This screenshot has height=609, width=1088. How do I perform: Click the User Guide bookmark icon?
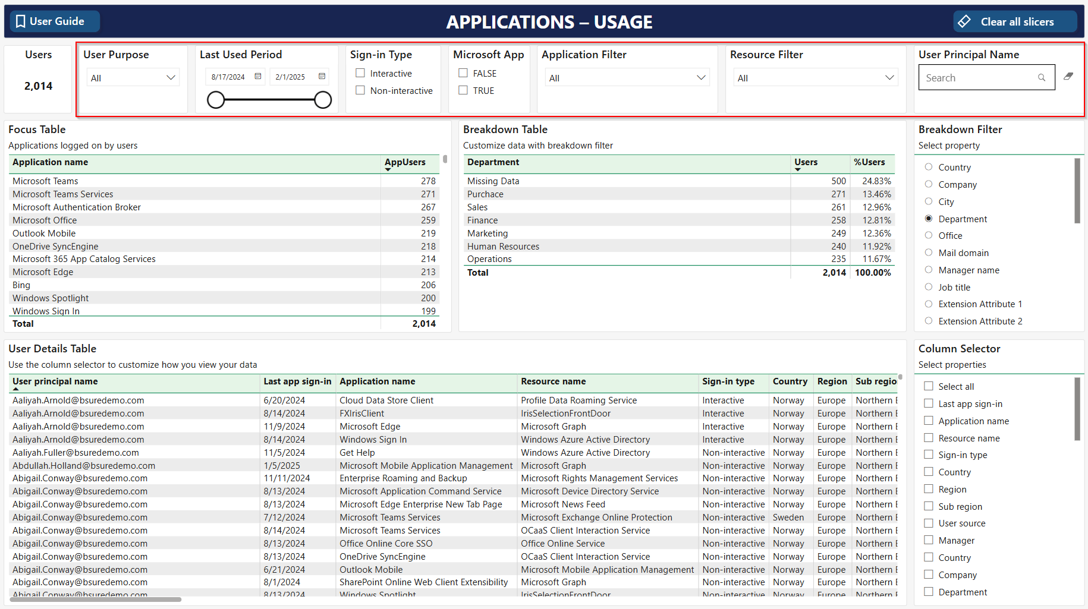coord(20,21)
